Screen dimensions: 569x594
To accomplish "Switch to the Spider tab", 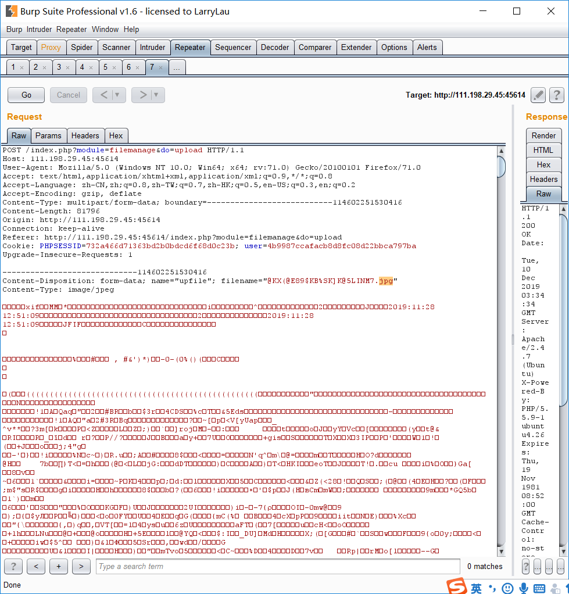I will point(82,48).
